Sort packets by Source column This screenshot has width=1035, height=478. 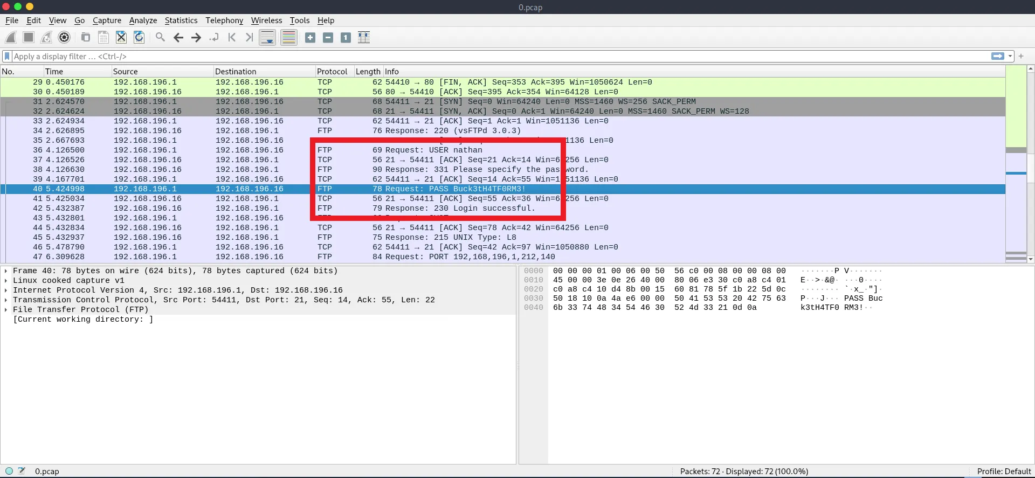(x=162, y=72)
